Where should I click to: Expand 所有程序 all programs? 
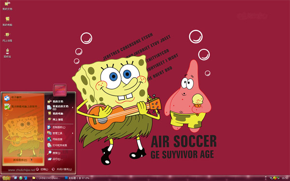click(23, 160)
